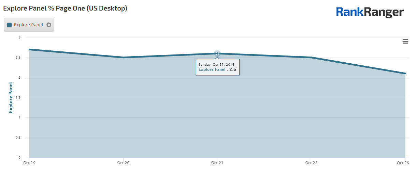Click the chart title text
The width and height of the screenshot is (417, 174).
click(x=65, y=8)
